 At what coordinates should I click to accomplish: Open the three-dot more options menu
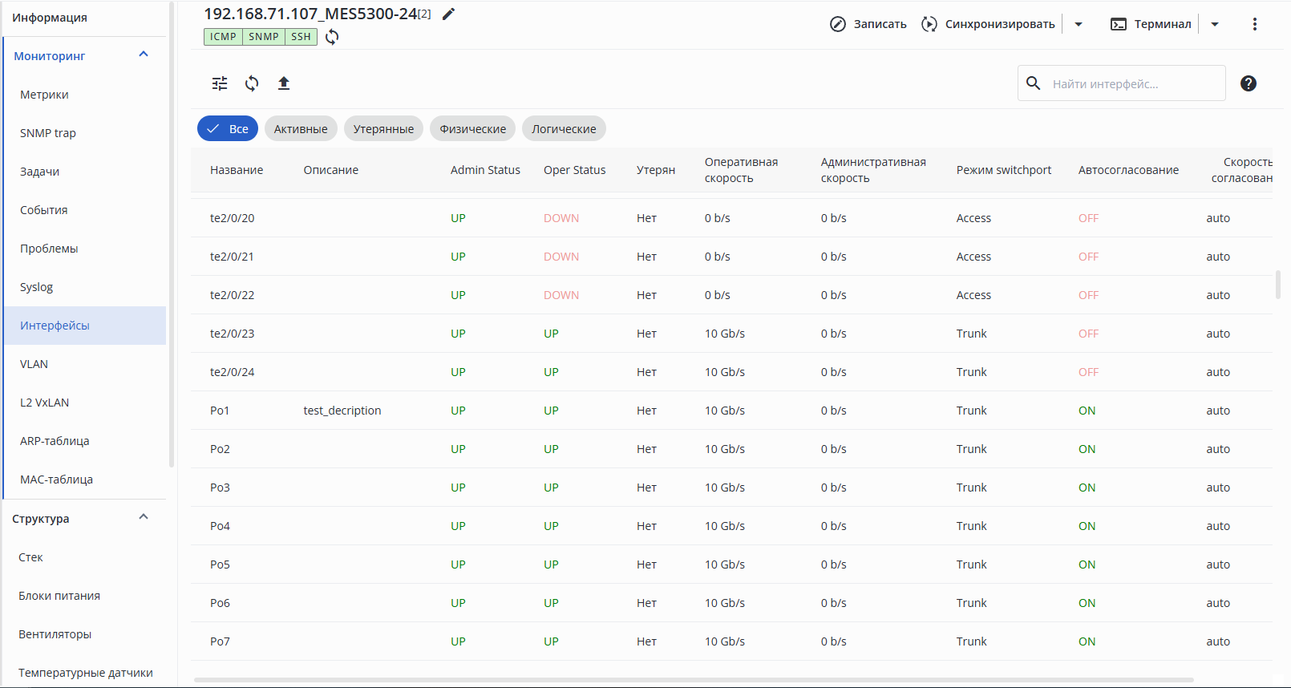point(1254,24)
